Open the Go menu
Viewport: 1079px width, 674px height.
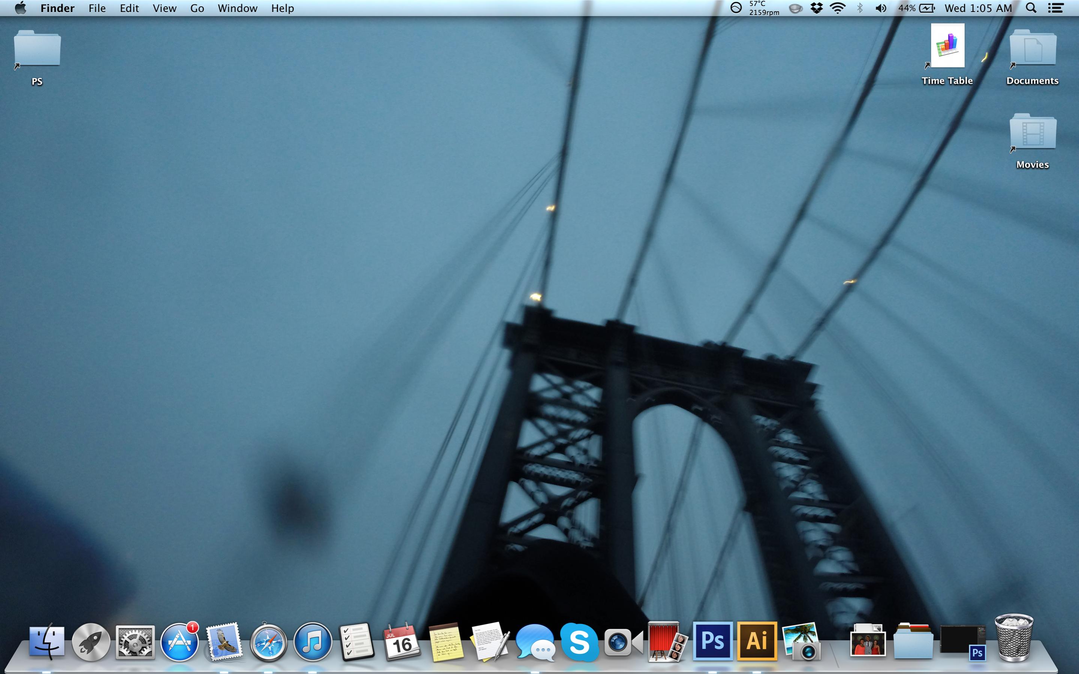(197, 8)
